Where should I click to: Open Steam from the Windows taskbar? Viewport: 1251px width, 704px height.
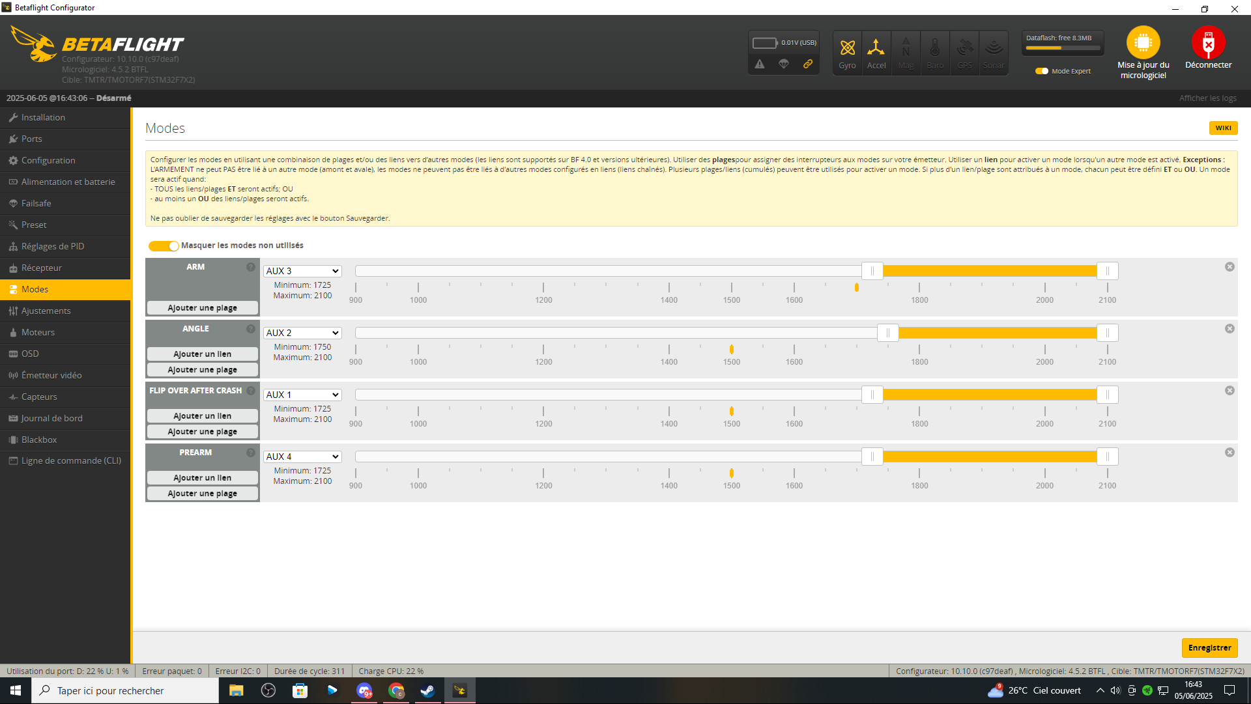427,690
